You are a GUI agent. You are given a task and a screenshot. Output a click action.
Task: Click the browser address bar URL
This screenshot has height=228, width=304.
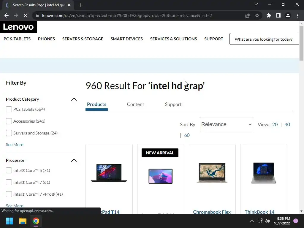(x=127, y=15)
